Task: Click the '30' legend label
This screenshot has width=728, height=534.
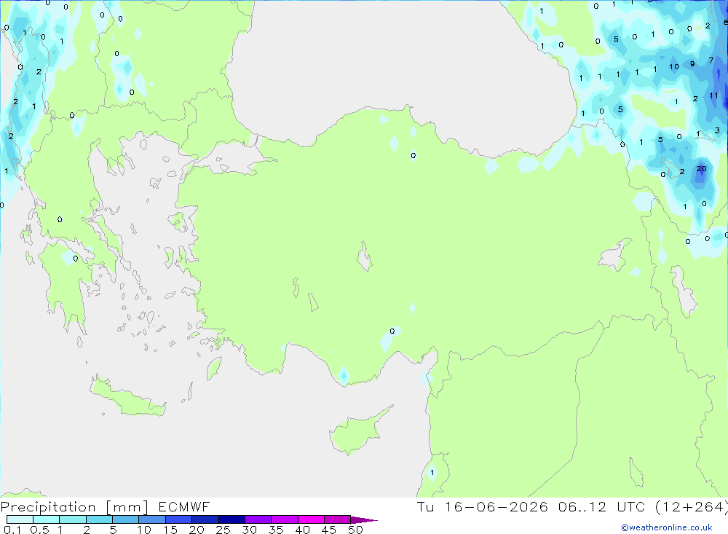Action: (x=249, y=530)
